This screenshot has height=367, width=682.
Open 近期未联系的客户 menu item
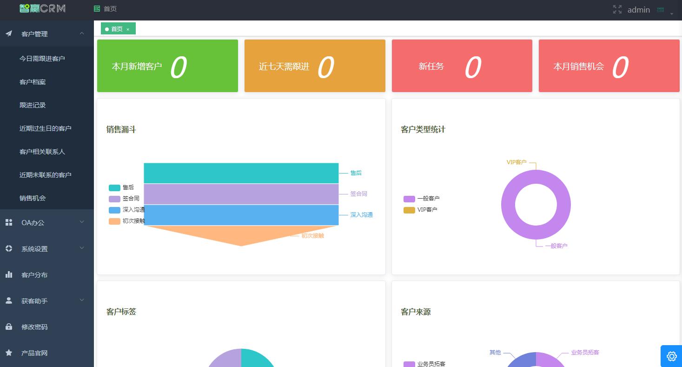pos(46,175)
